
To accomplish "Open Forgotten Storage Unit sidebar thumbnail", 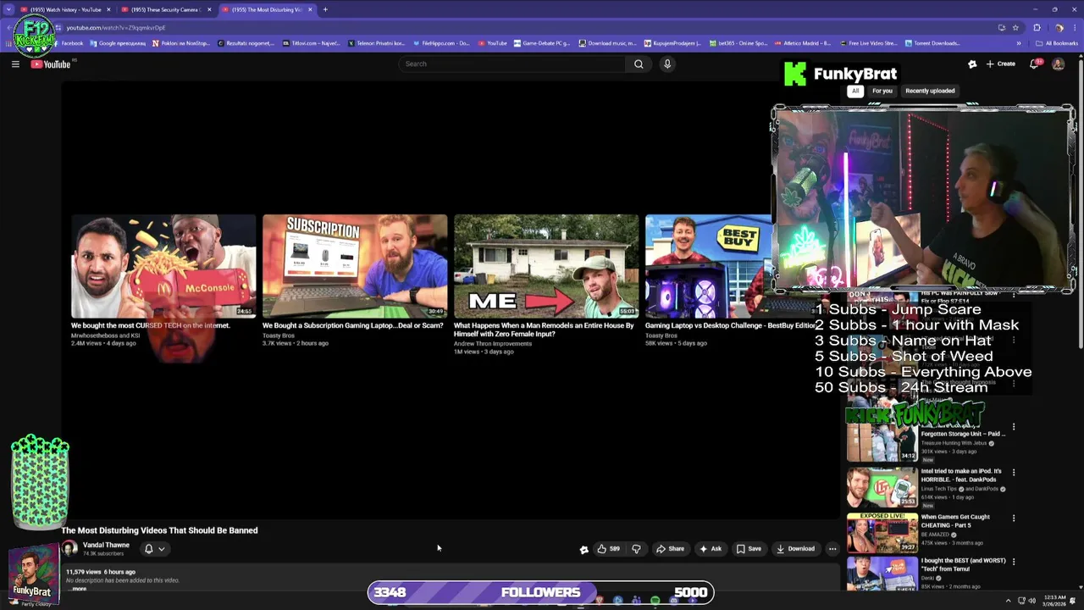I will (882, 441).
